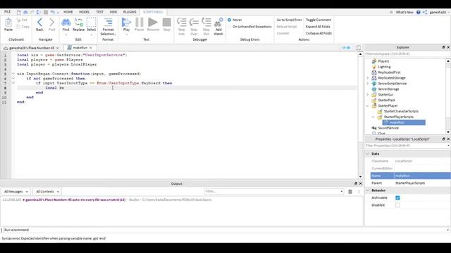
Task: Open the All Contexts dropdown
Action: coord(47,192)
